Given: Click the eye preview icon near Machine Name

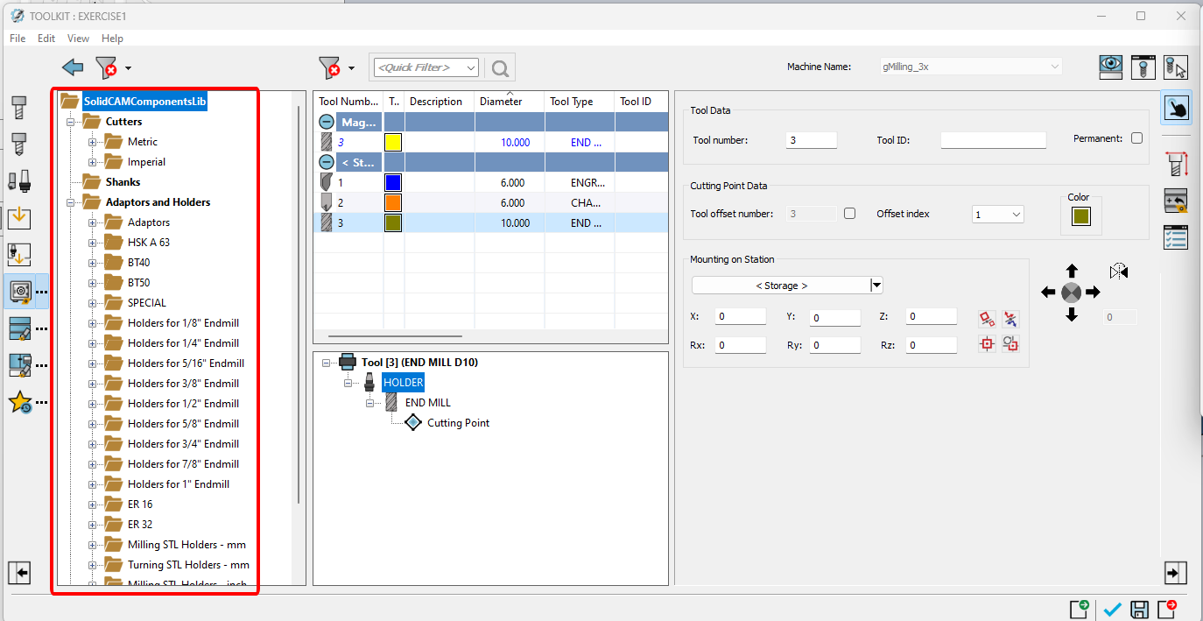Looking at the screenshot, I should click(1111, 67).
